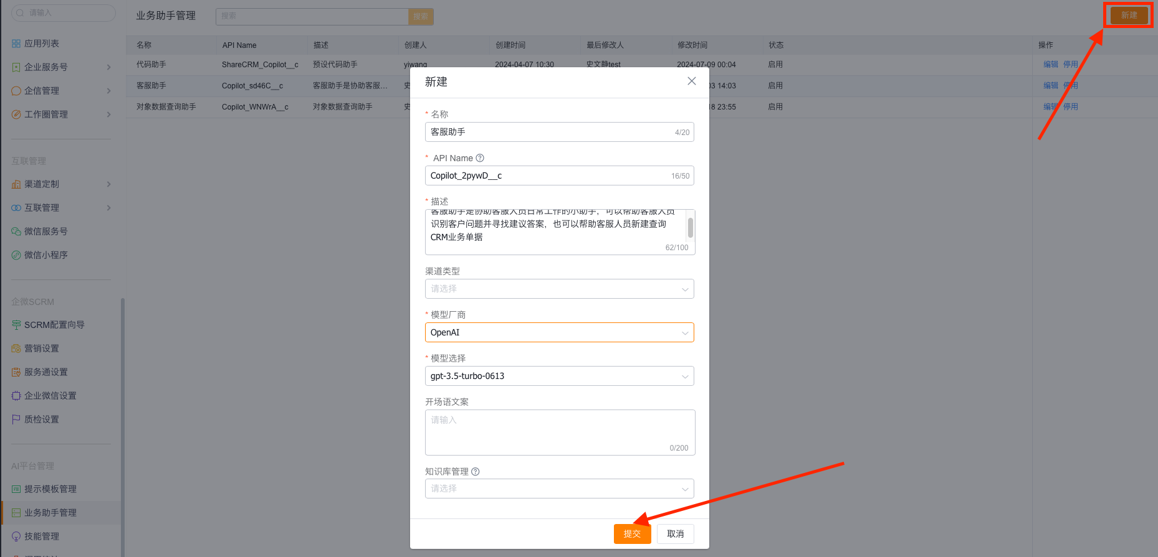This screenshot has width=1158, height=557.
Task: Expand 工作圈管理 submenu chevron
Action: click(x=108, y=115)
